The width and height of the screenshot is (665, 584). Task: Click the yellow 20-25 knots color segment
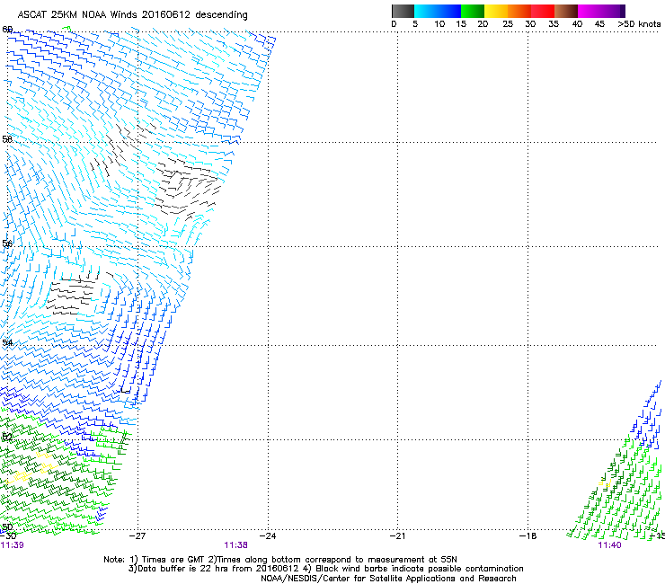coord(496,11)
